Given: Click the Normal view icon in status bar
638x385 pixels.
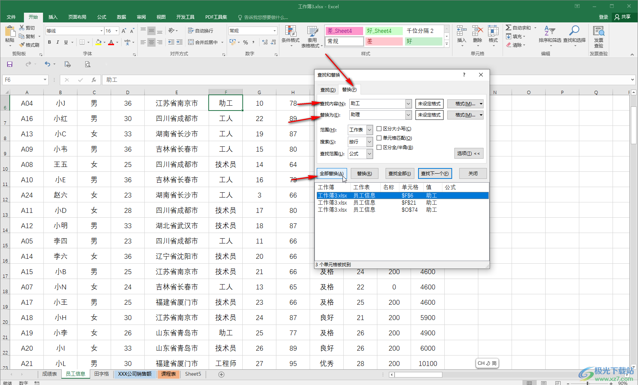Looking at the screenshot, I should (529, 383).
